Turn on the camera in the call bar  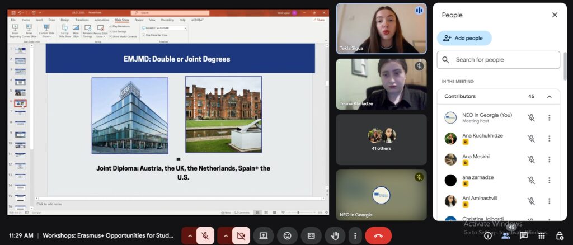click(241, 236)
